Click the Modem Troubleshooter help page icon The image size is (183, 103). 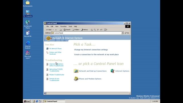[47, 75]
